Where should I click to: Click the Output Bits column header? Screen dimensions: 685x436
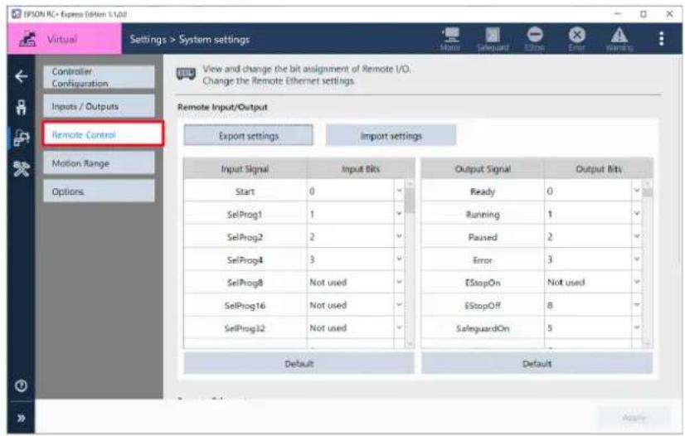tap(599, 169)
